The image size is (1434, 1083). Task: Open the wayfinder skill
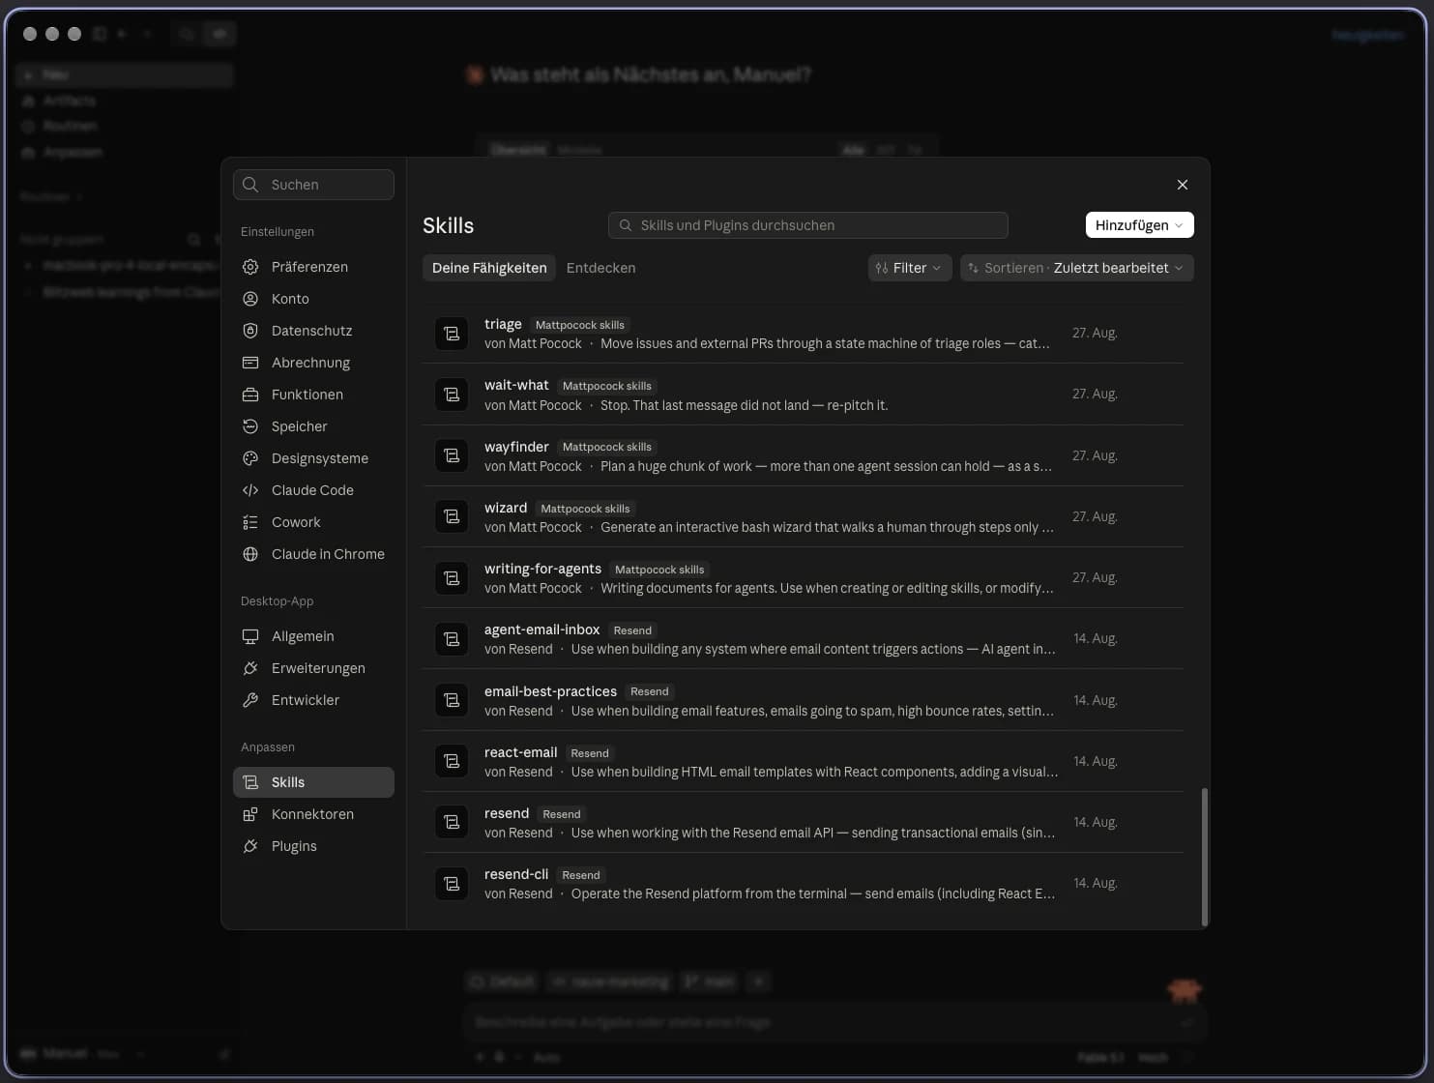click(803, 455)
